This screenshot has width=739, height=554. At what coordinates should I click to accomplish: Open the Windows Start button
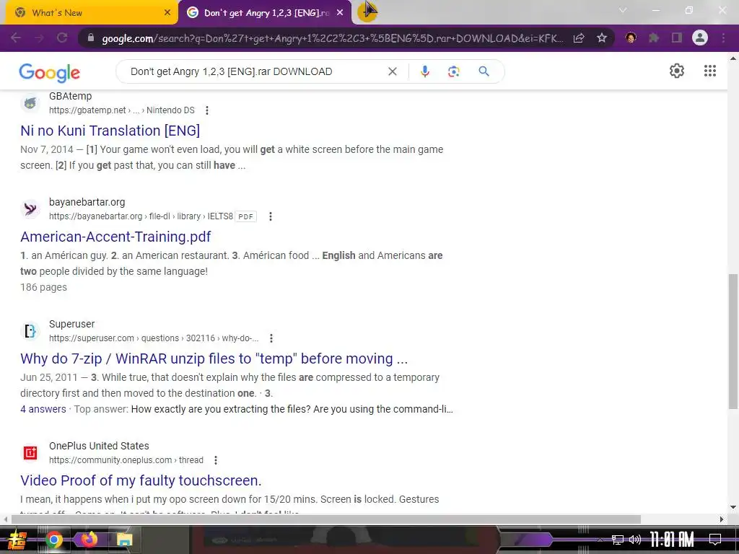(17, 540)
